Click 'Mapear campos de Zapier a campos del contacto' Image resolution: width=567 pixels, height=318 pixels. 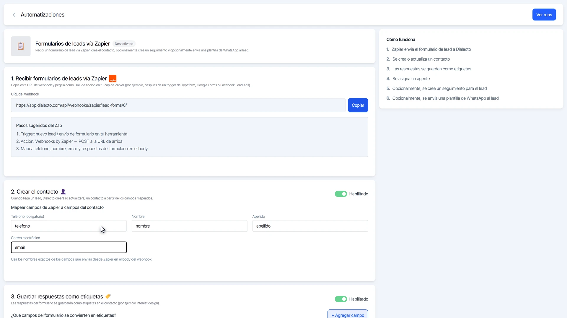tap(57, 207)
